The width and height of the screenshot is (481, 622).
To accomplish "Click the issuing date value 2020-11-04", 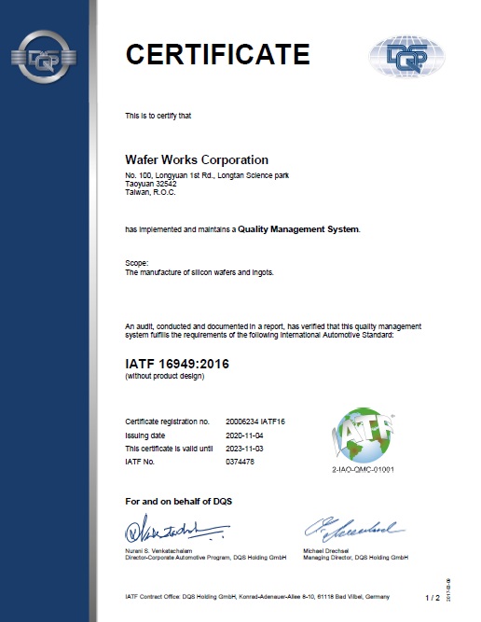I will (x=244, y=435).
